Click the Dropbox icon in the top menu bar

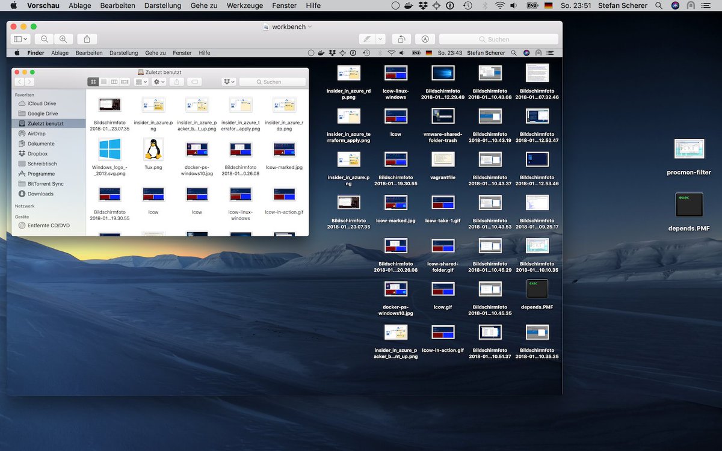point(423,5)
